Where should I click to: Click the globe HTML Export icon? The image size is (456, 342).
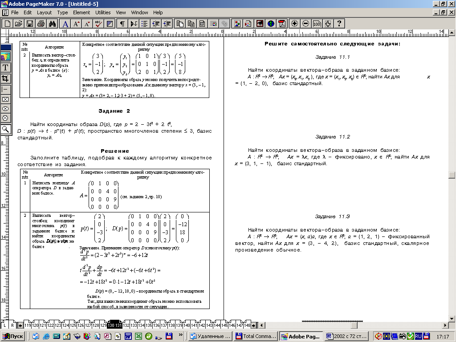tap(271, 24)
